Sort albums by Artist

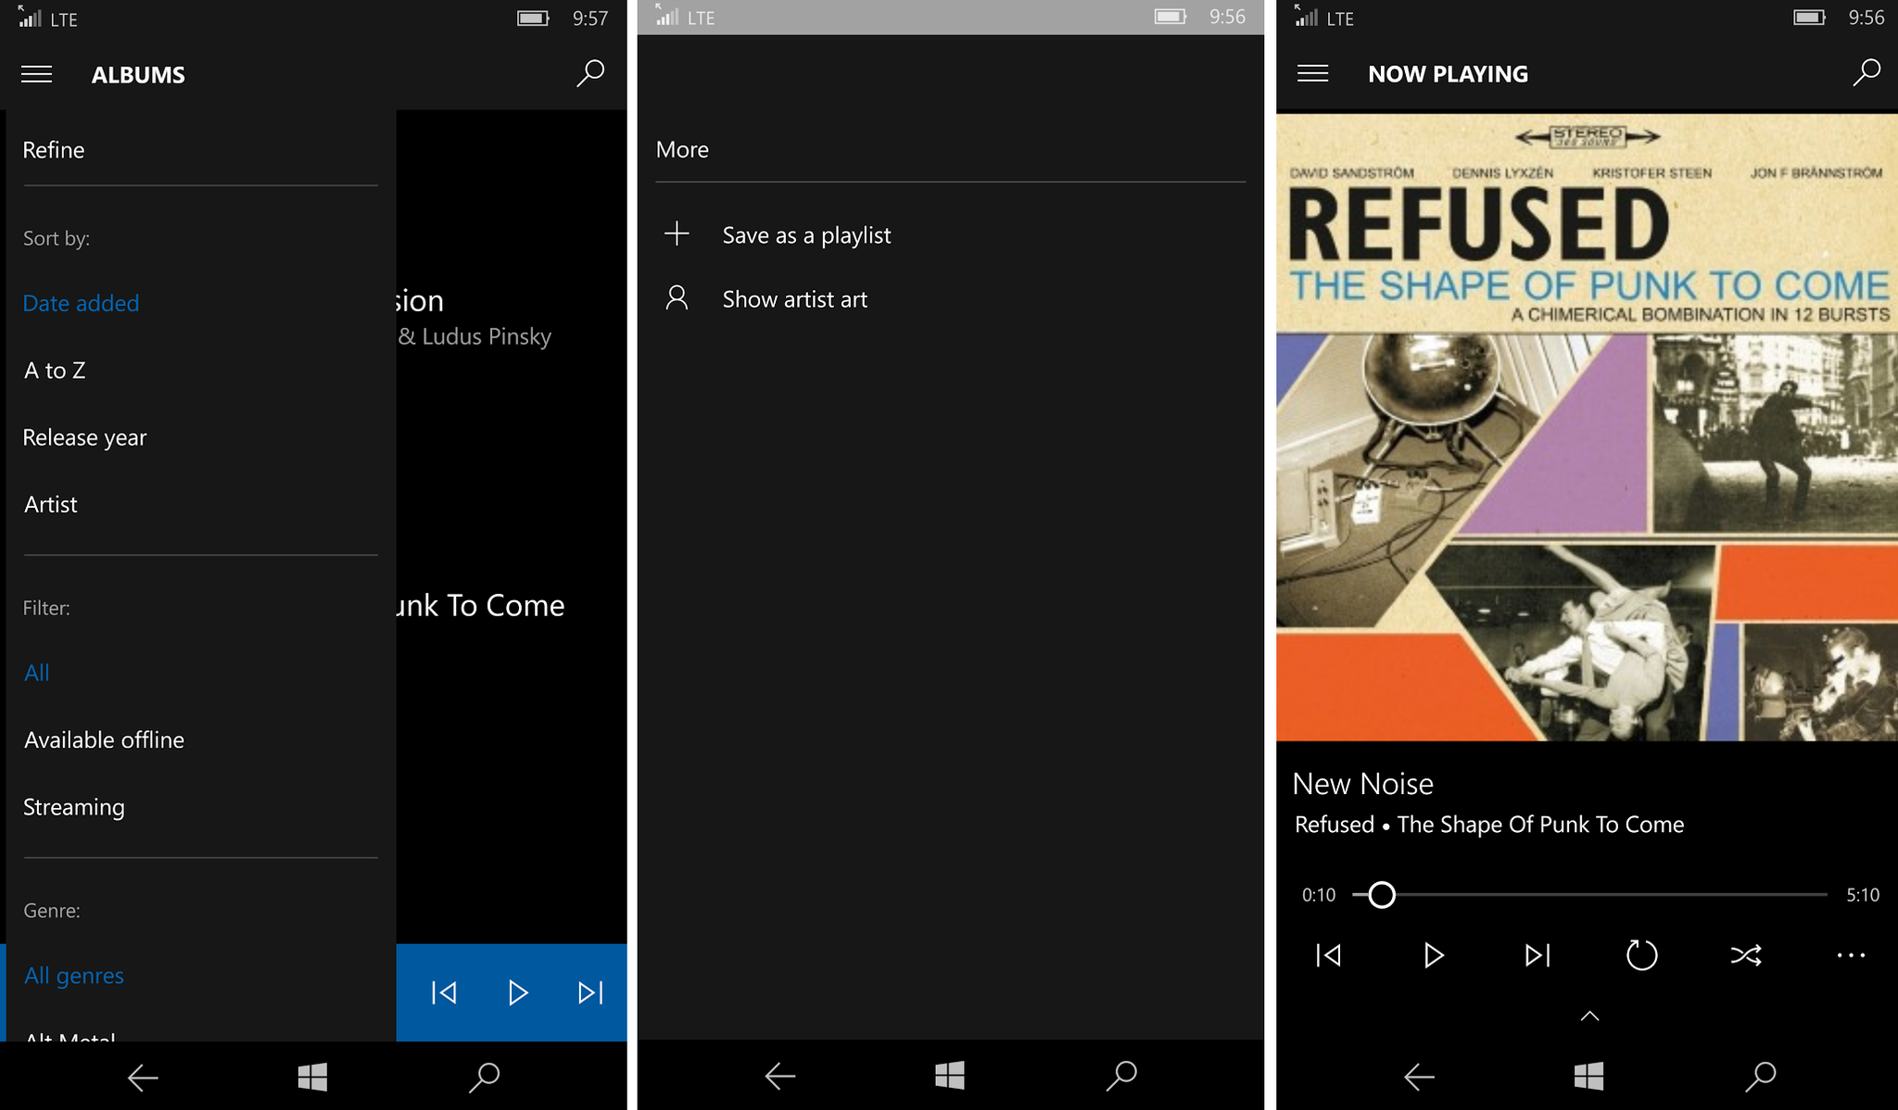pyautogui.click(x=51, y=504)
